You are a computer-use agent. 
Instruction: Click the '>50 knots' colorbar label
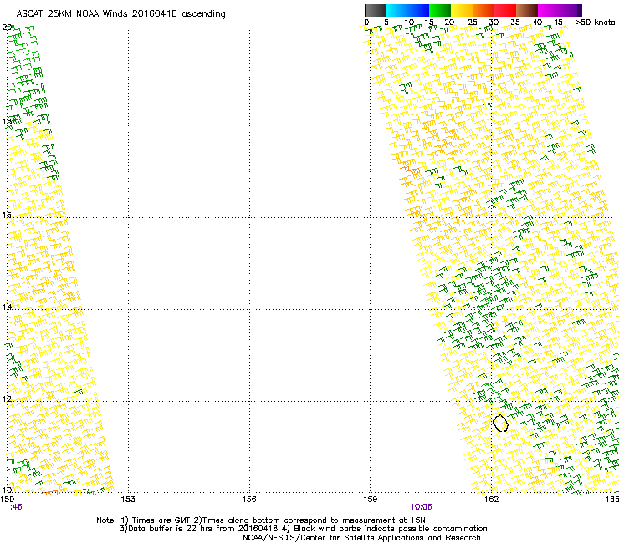[595, 23]
